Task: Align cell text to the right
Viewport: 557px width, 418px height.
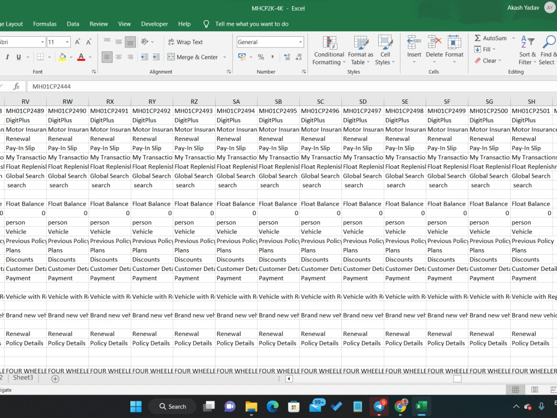Action: (x=130, y=57)
